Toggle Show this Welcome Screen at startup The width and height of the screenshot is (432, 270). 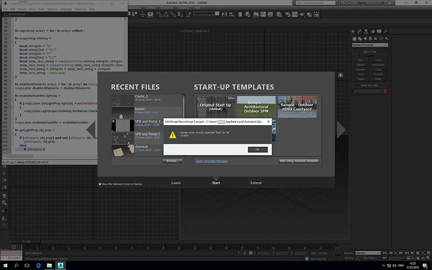click(x=100, y=184)
